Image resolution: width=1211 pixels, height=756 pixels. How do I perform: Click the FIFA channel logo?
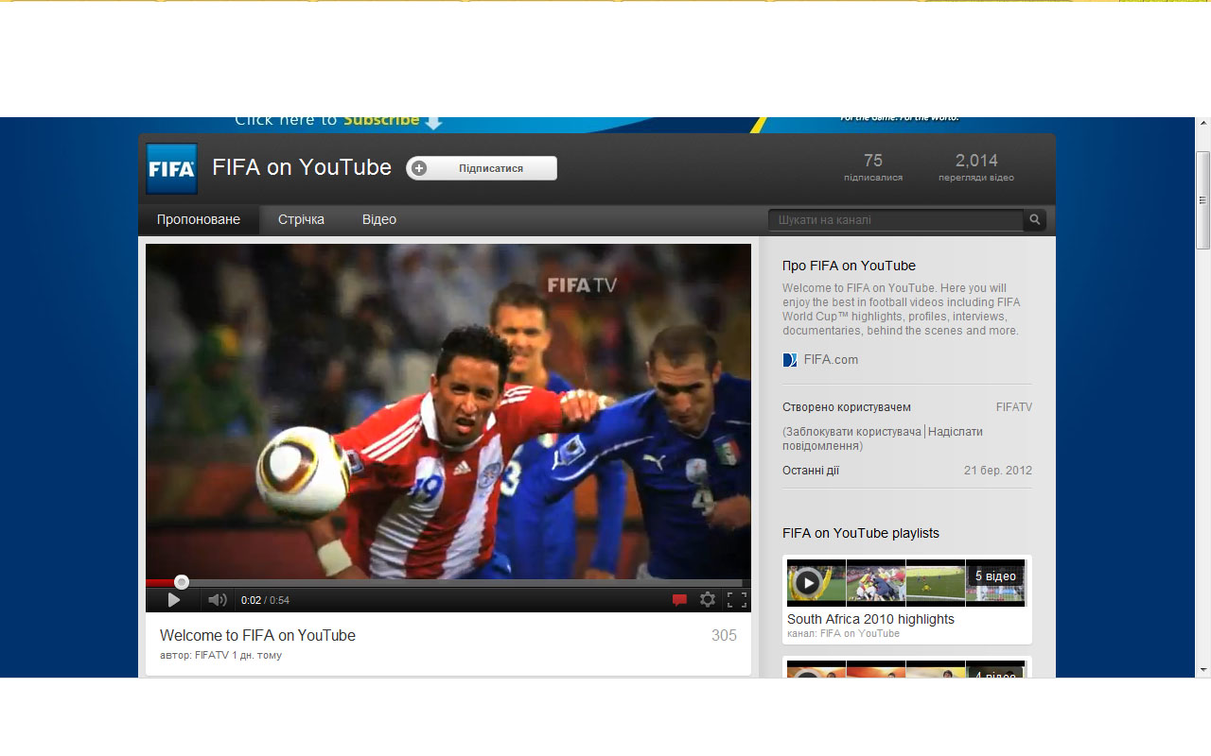point(172,169)
